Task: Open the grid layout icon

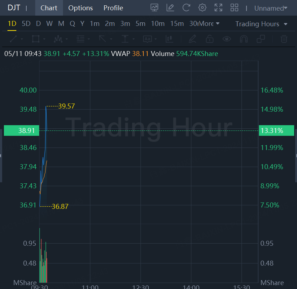Action: 234,8
